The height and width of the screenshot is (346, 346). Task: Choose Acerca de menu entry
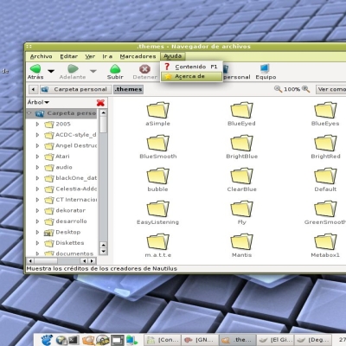click(191, 76)
